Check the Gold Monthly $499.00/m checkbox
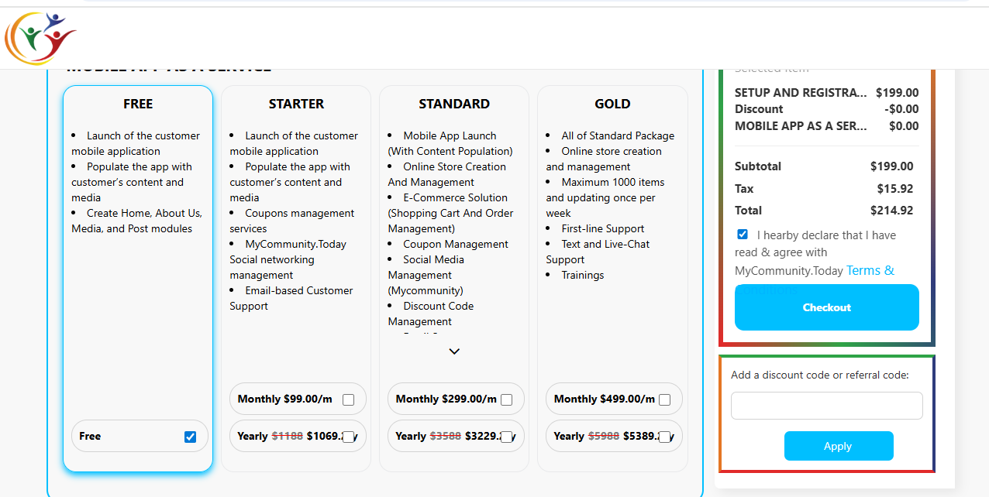 (x=664, y=399)
